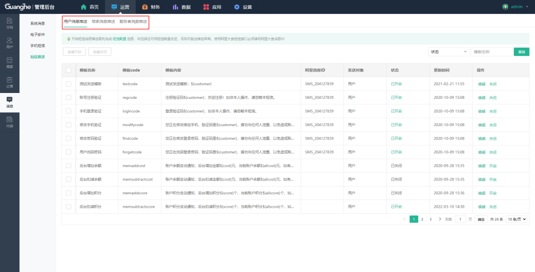Image resolution: width=535 pixels, height=272 pixels.
Task: Click 开启 for the memaddcost row
Action: coord(493,166)
